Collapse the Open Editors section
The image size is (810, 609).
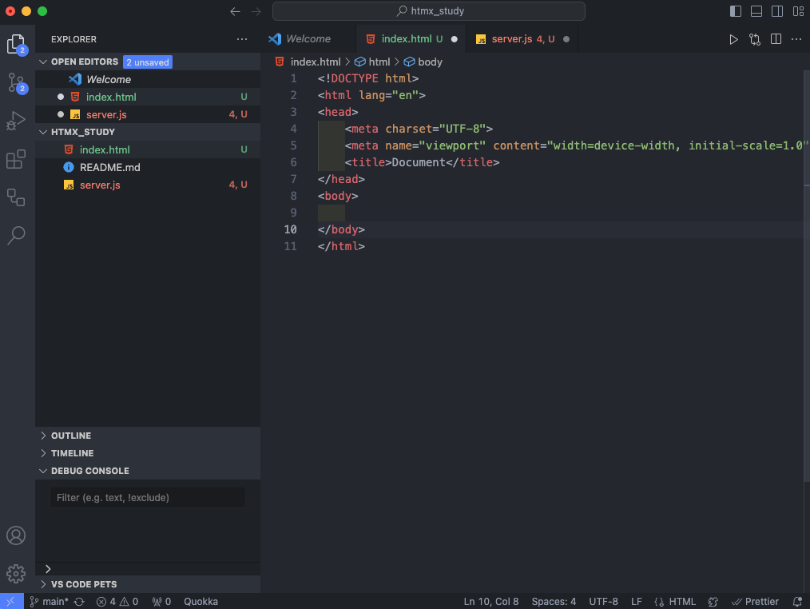(x=43, y=62)
